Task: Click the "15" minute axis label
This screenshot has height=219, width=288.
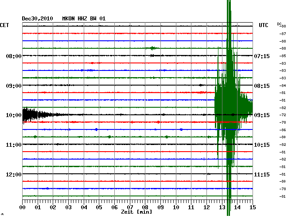Action: click(253, 207)
